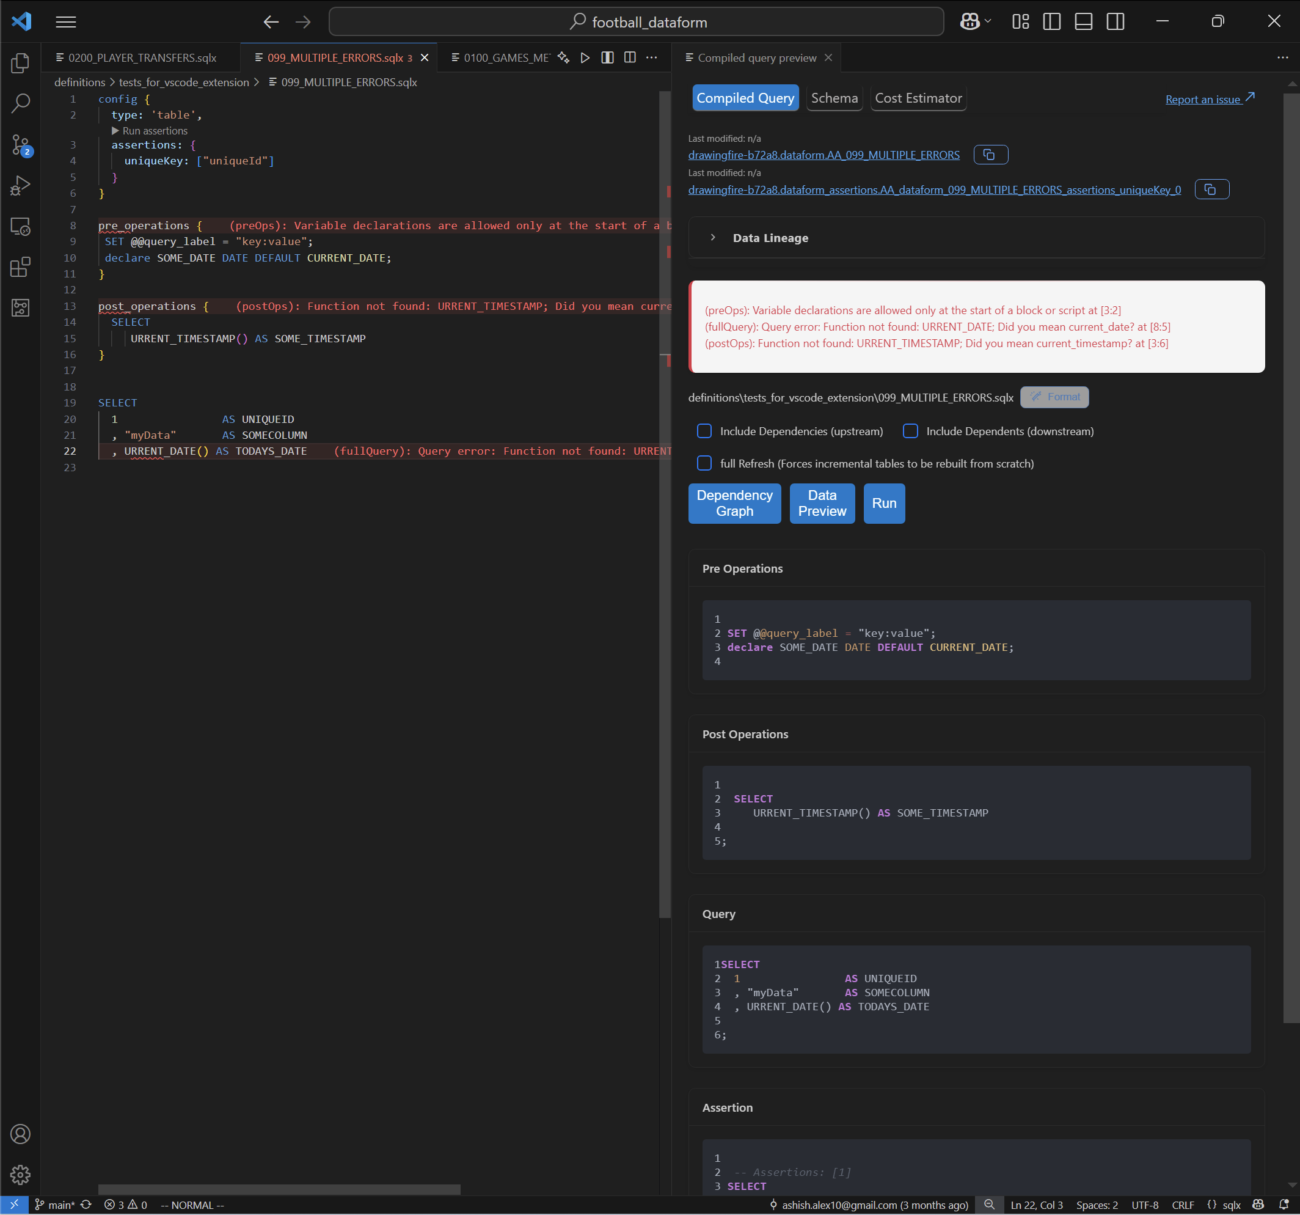Screen dimensions: 1300x1215
Task: Run the 099_MULTIPLE_ERRORS file via play icon
Action: coord(585,57)
